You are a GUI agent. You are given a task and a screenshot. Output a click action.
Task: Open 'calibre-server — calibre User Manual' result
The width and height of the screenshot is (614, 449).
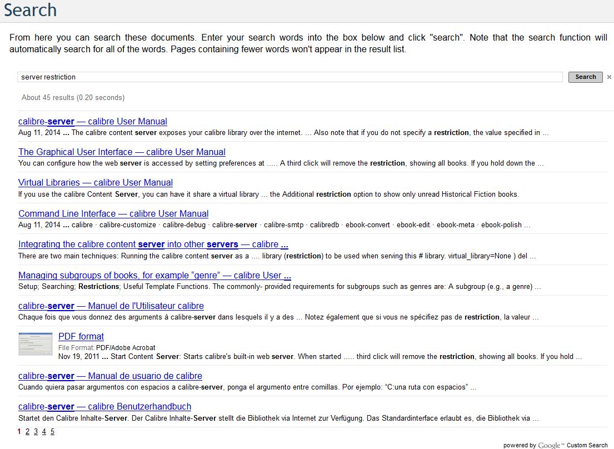93,121
